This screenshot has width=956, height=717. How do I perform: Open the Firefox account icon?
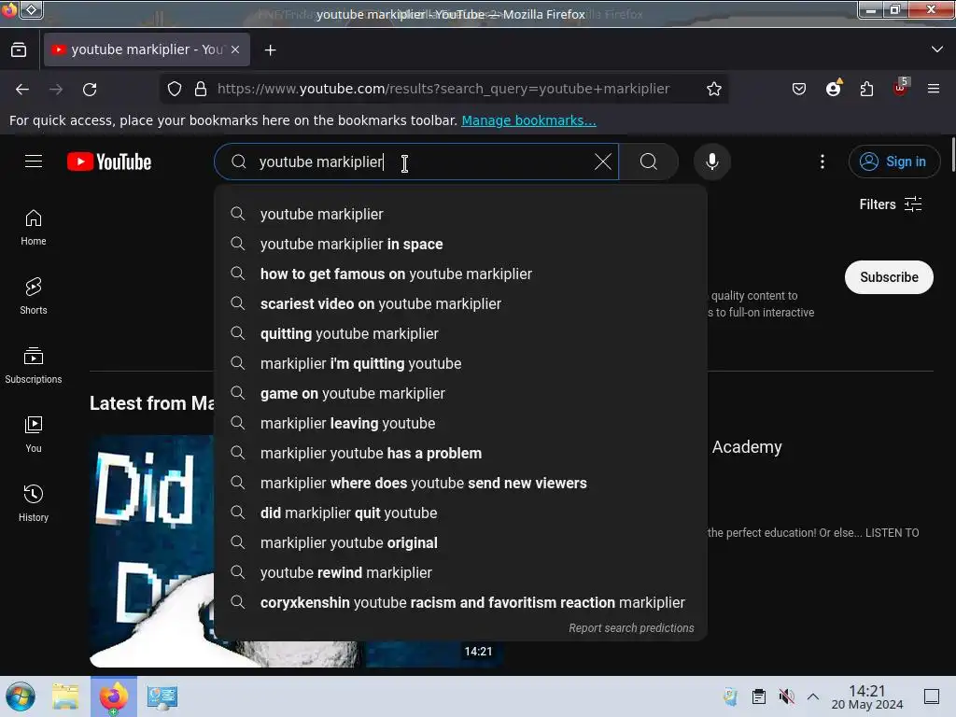click(833, 89)
